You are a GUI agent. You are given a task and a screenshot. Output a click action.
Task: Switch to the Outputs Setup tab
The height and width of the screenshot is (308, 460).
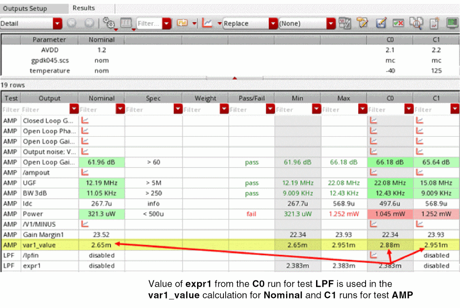pyautogui.click(x=25, y=9)
